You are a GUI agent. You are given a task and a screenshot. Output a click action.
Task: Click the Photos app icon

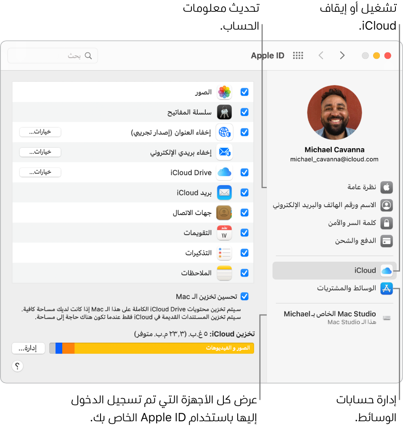click(224, 92)
